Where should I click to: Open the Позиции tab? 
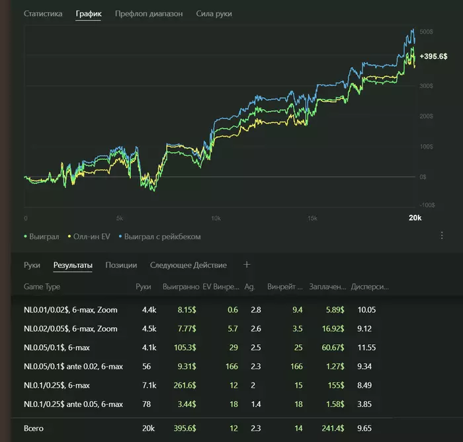tap(121, 265)
